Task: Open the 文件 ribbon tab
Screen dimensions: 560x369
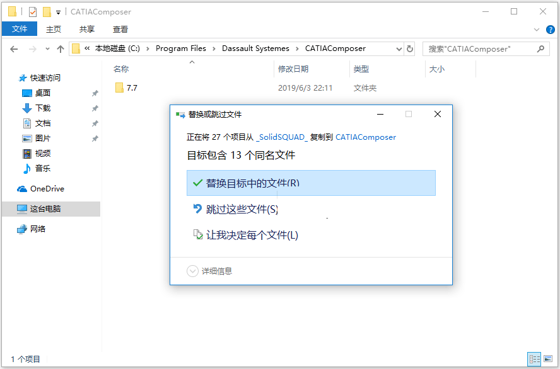Action: 20,29
